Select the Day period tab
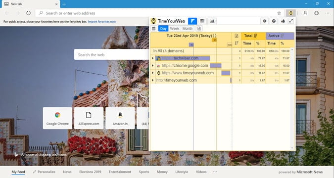The height and width of the screenshot is (178, 334). click(163, 29)
